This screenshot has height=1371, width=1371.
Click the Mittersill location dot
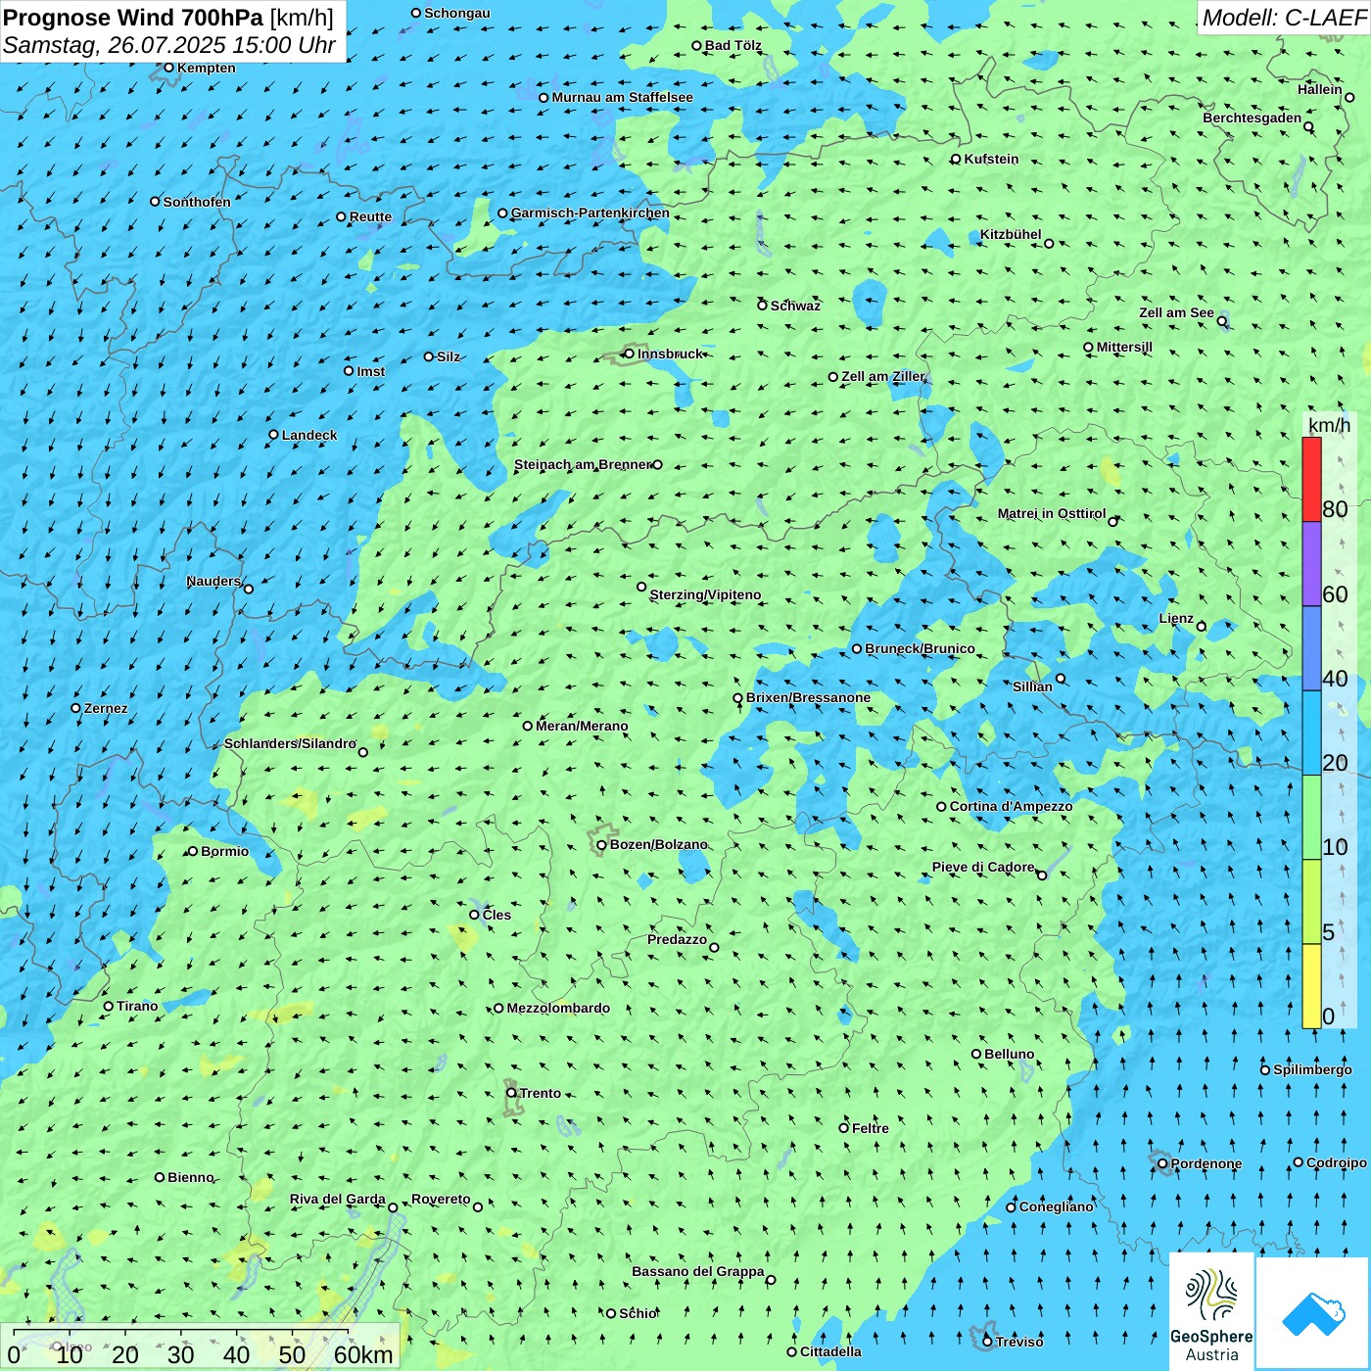coord(1088,347)
